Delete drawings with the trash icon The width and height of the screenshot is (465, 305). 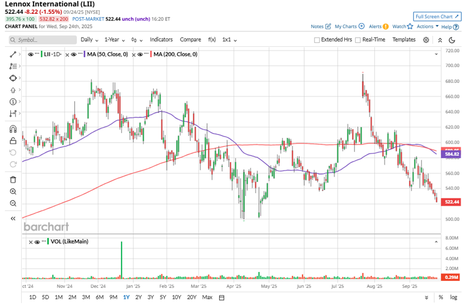pos(13,180)
